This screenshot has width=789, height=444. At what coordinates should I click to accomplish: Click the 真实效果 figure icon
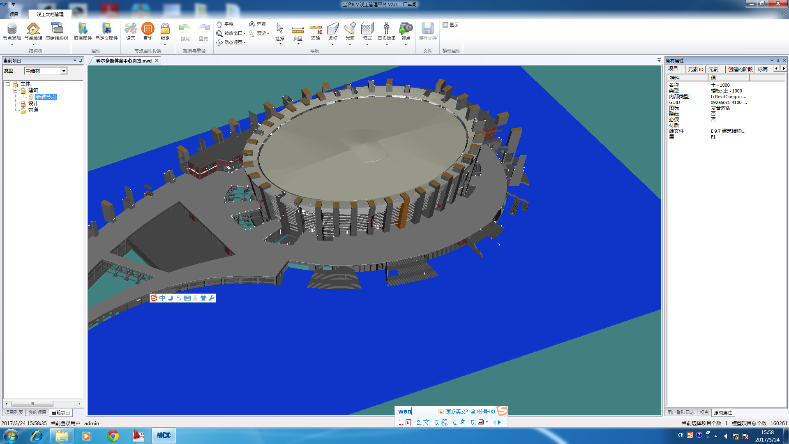click(386, 28)
